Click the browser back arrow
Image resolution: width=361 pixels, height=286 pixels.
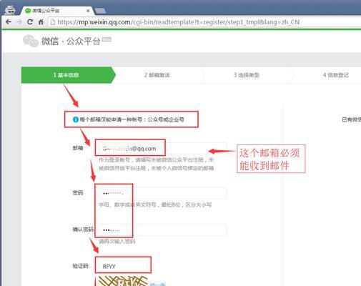[9, 22]
